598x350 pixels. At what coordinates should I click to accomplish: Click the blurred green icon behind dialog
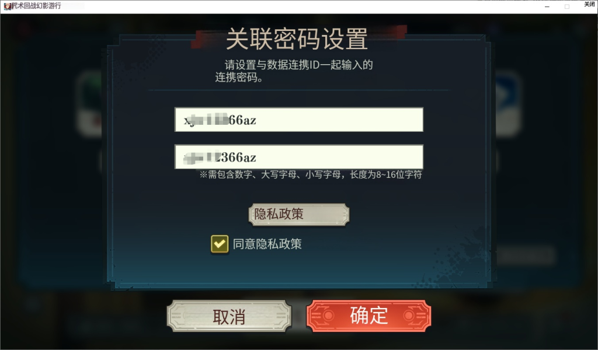89,103
